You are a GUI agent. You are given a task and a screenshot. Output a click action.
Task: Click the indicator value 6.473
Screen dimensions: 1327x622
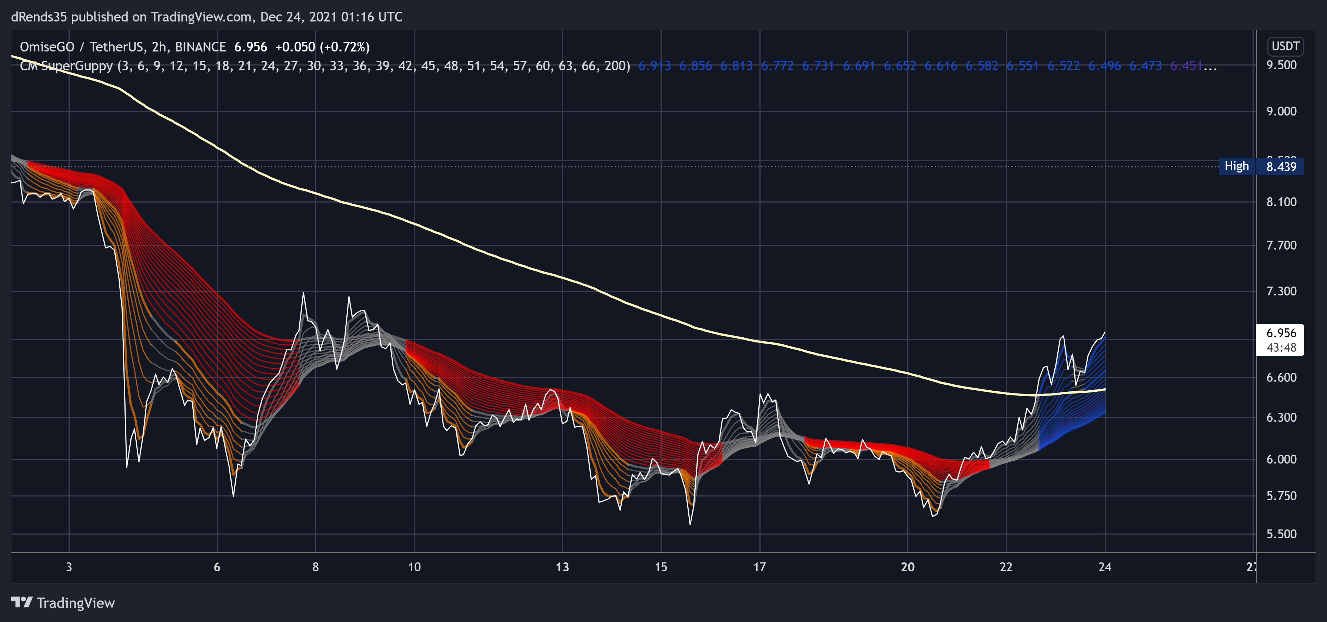click(x=1145, y=66)
